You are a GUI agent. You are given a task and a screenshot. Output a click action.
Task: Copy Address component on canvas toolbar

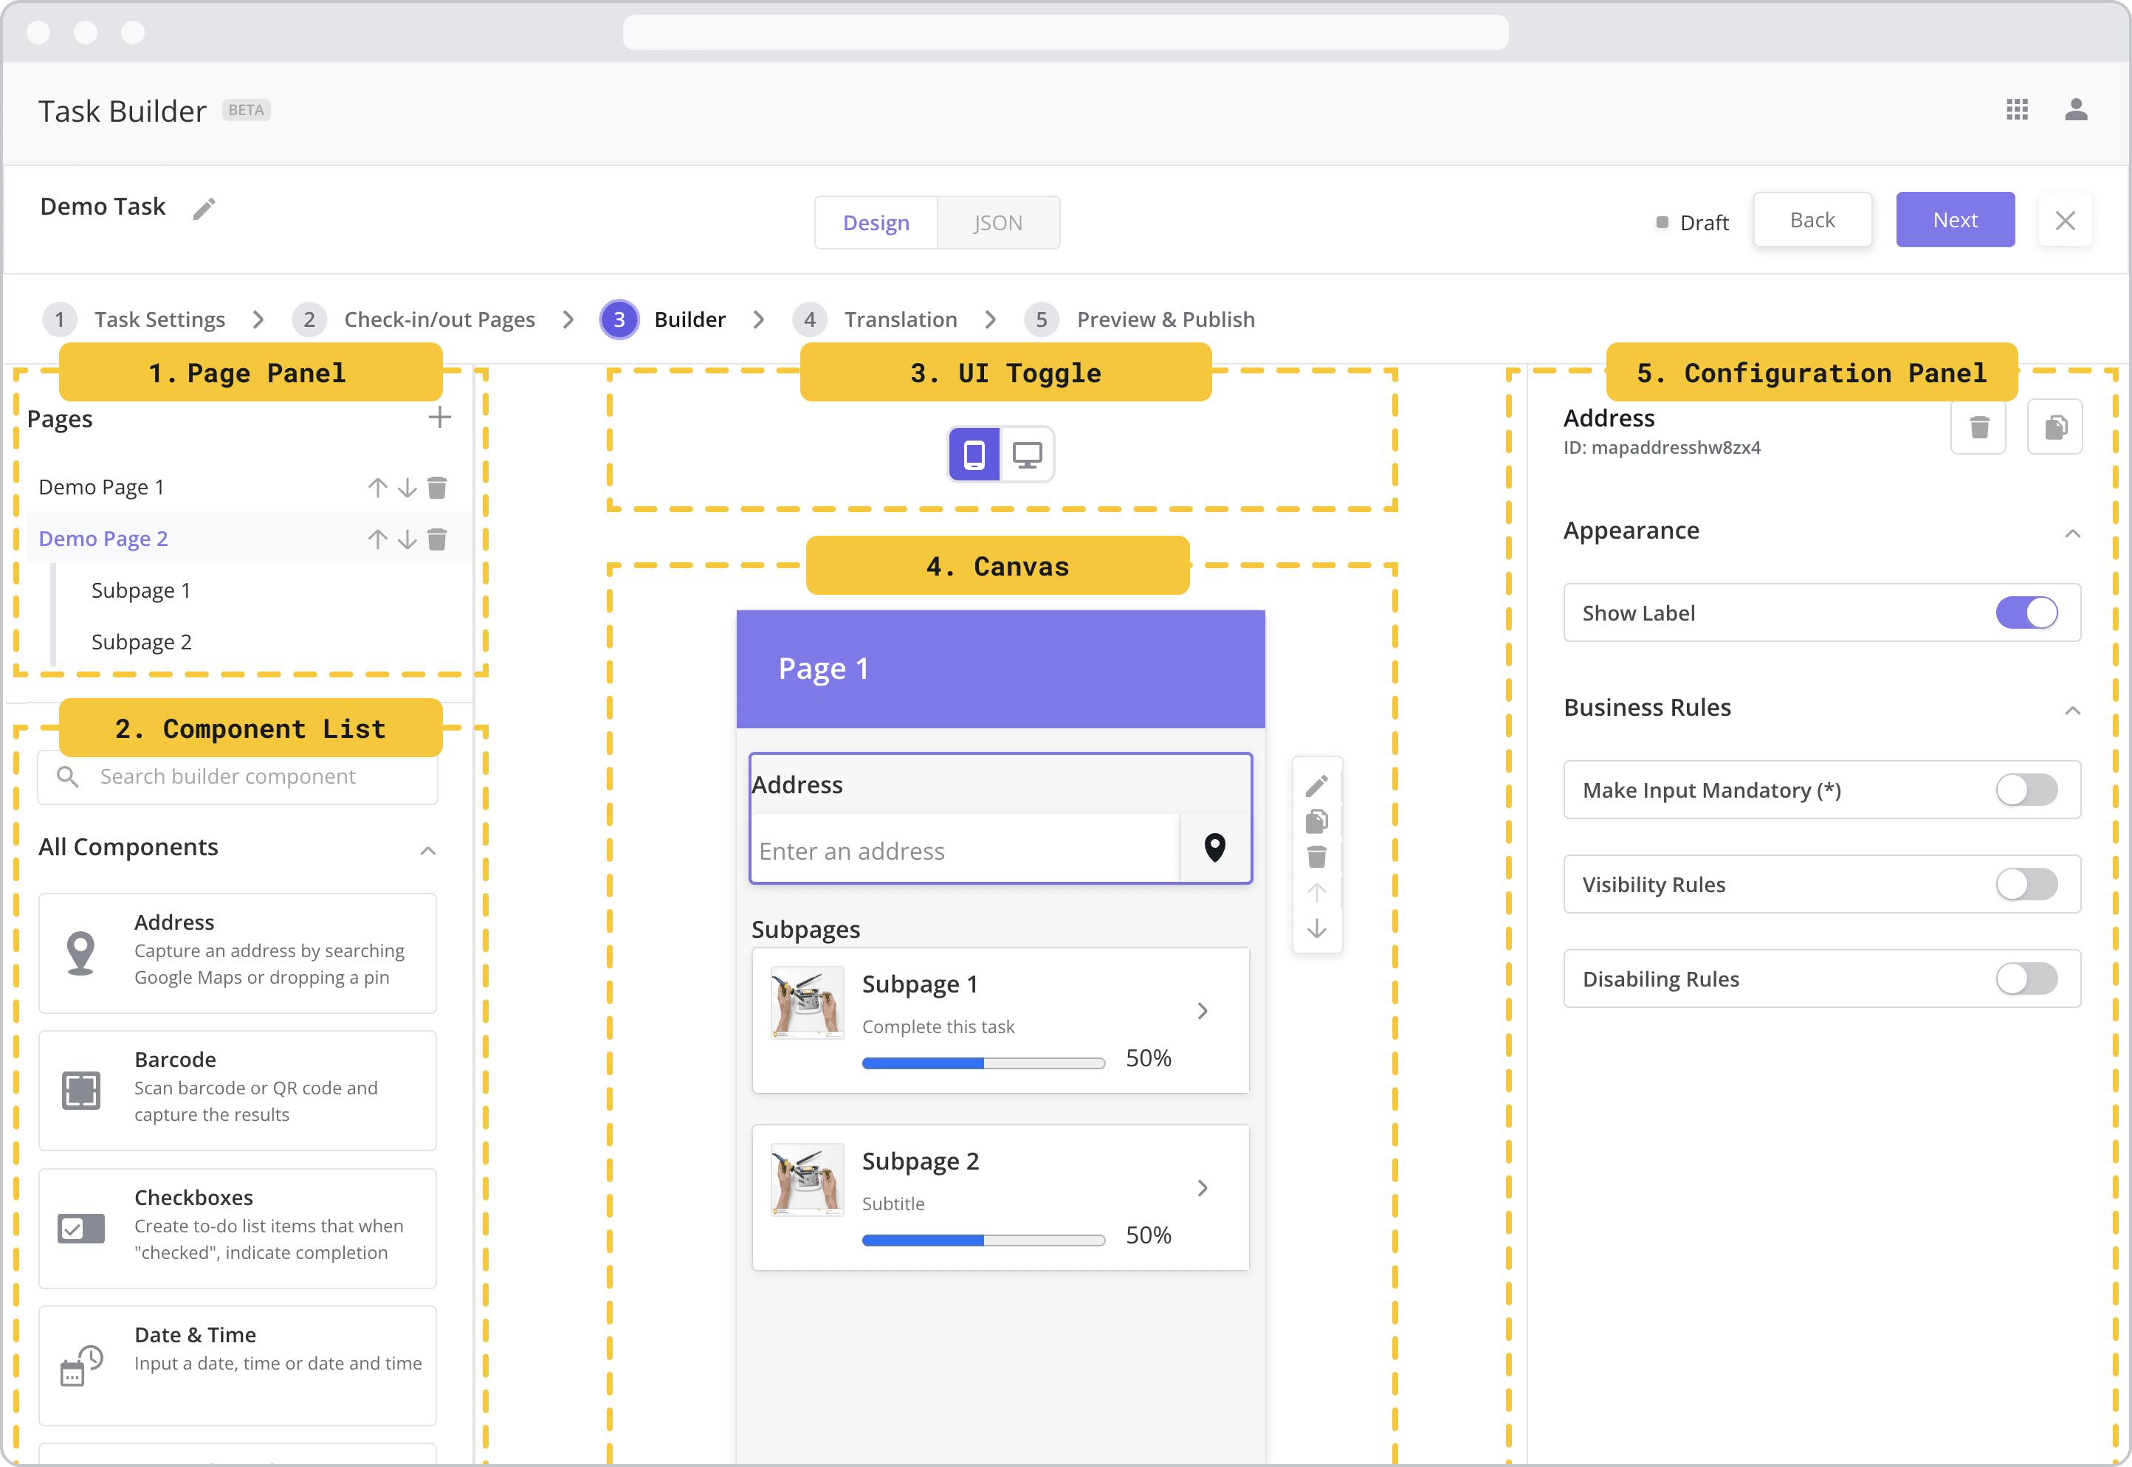pyautogui.click(x=1316, y=821)
